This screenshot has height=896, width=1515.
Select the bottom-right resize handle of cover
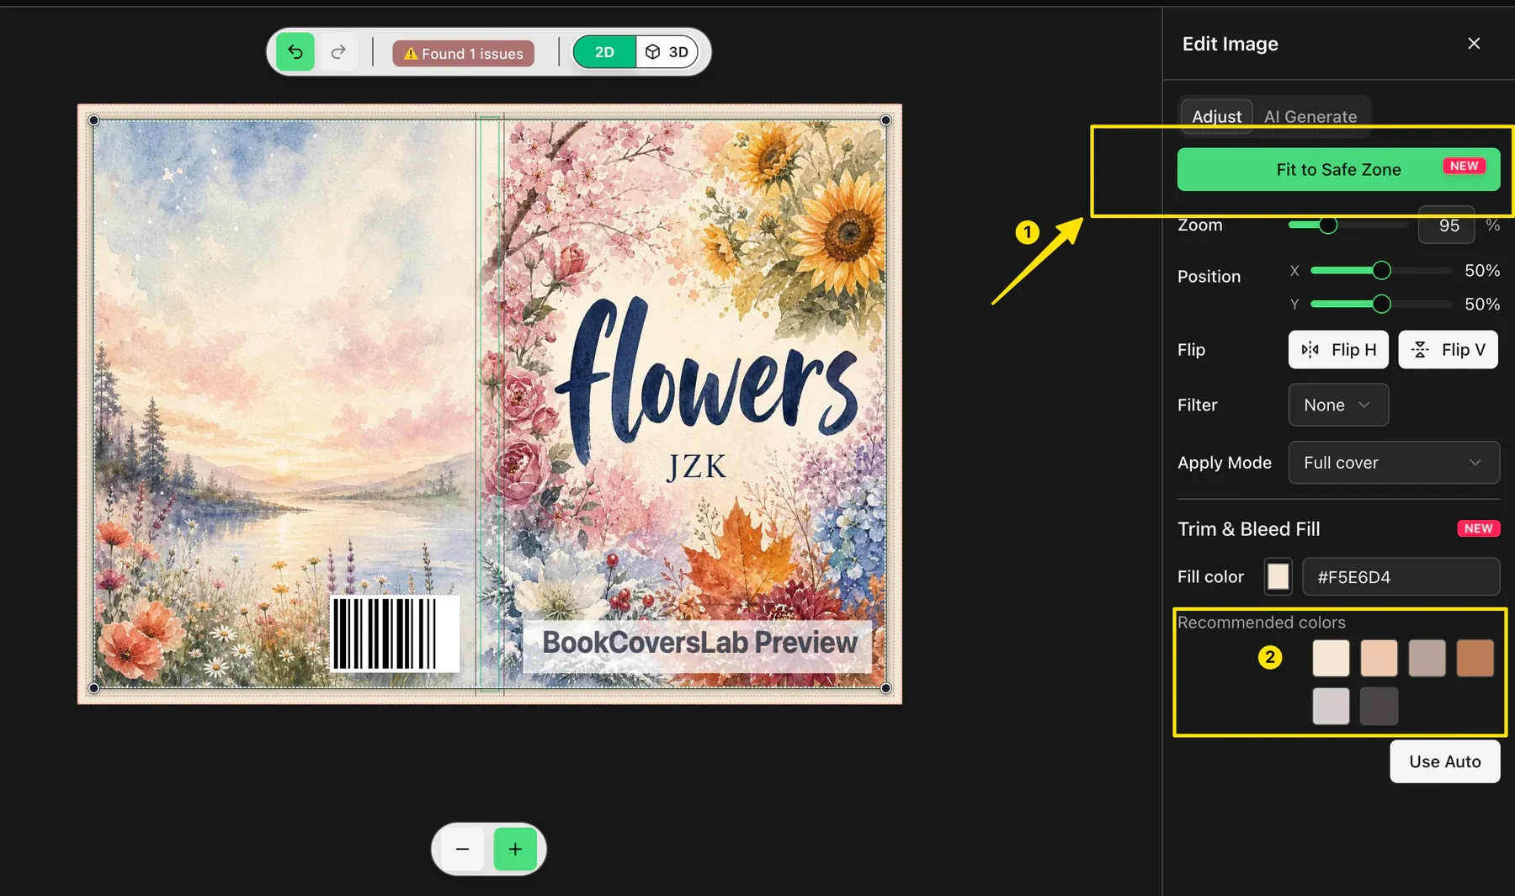point(885,688)
